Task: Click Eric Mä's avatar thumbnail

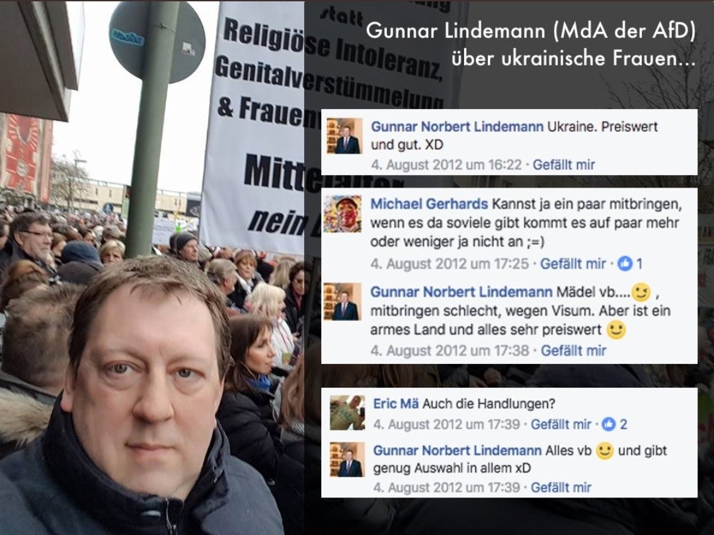Action: [x=347, y=413]
